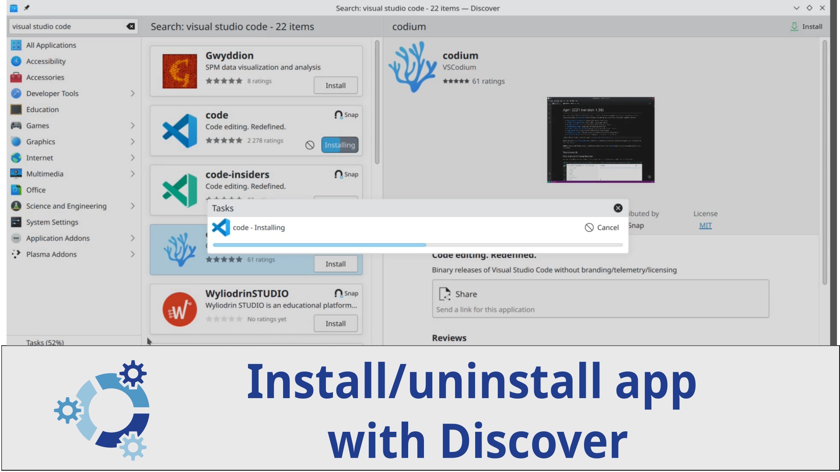Viewport: 840px width, 472px height.
Task: Click the pin icon in title bar
Action: pyautogui.click(x=27, y=8)
